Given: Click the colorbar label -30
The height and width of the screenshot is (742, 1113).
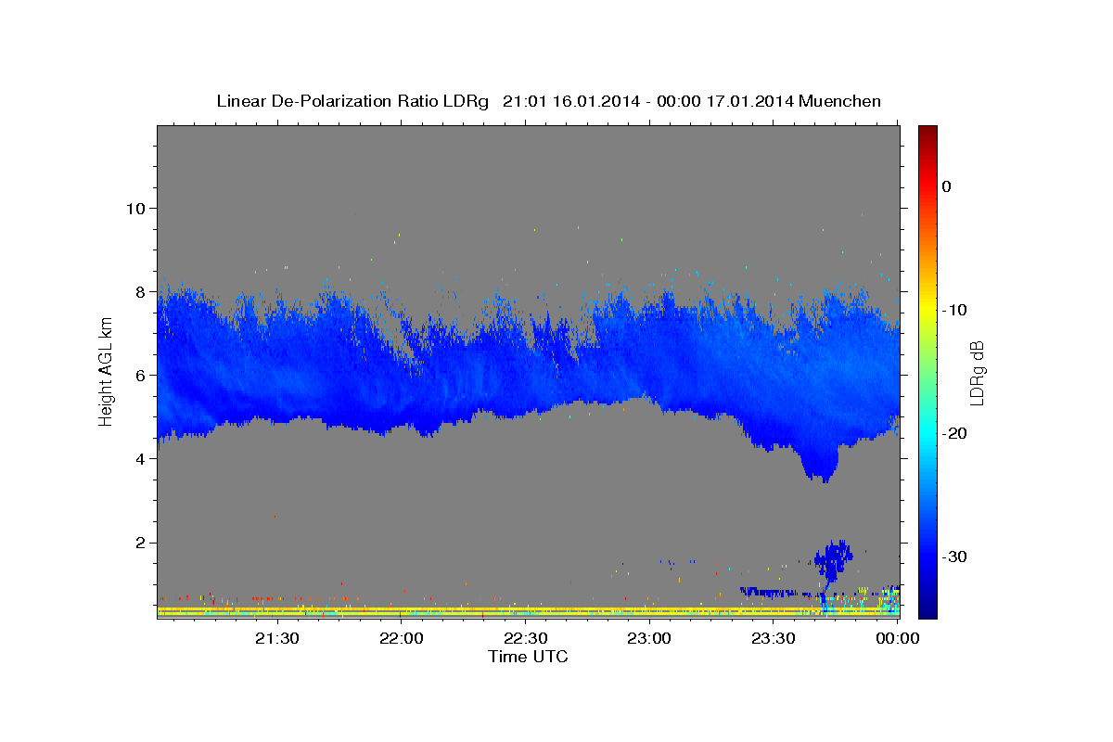Looking at the screenshot, I should (x=954, y=556).
